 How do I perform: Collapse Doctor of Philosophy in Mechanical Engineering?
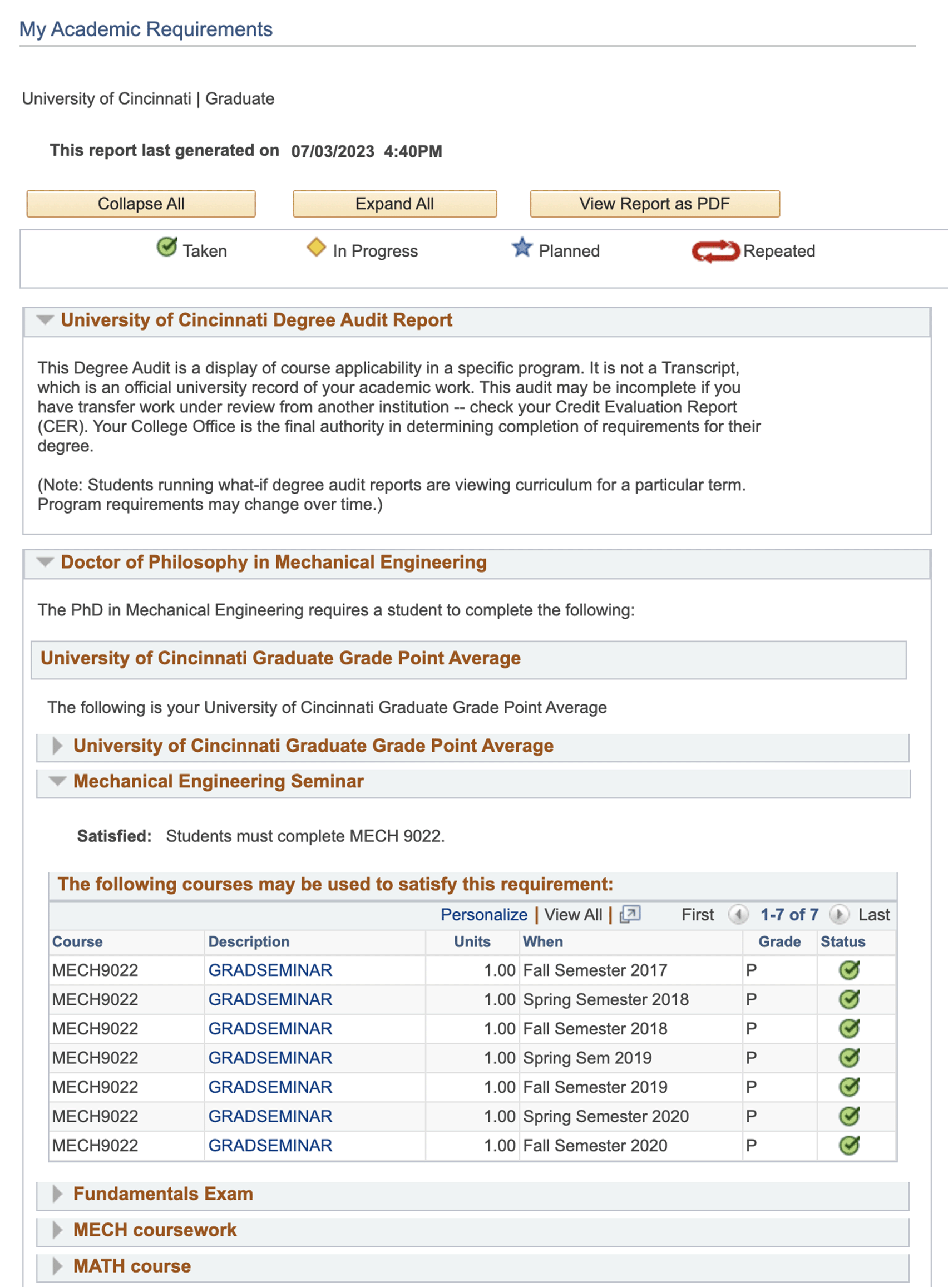(x=45, y=563)
